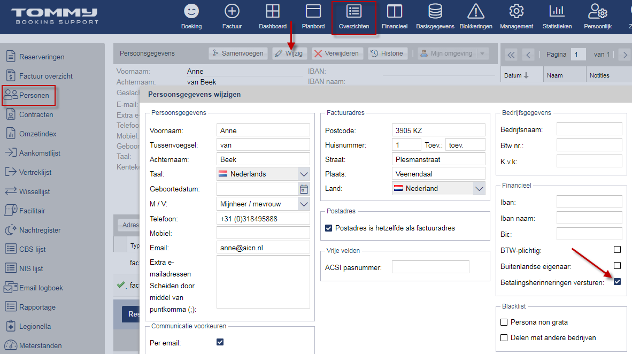
Task: Click the Reserveringen document icon
Action: click(x=11, y=57)
